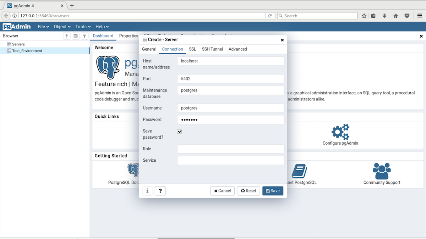
Task: Click into the Role text field
Action: pos(231,149)
